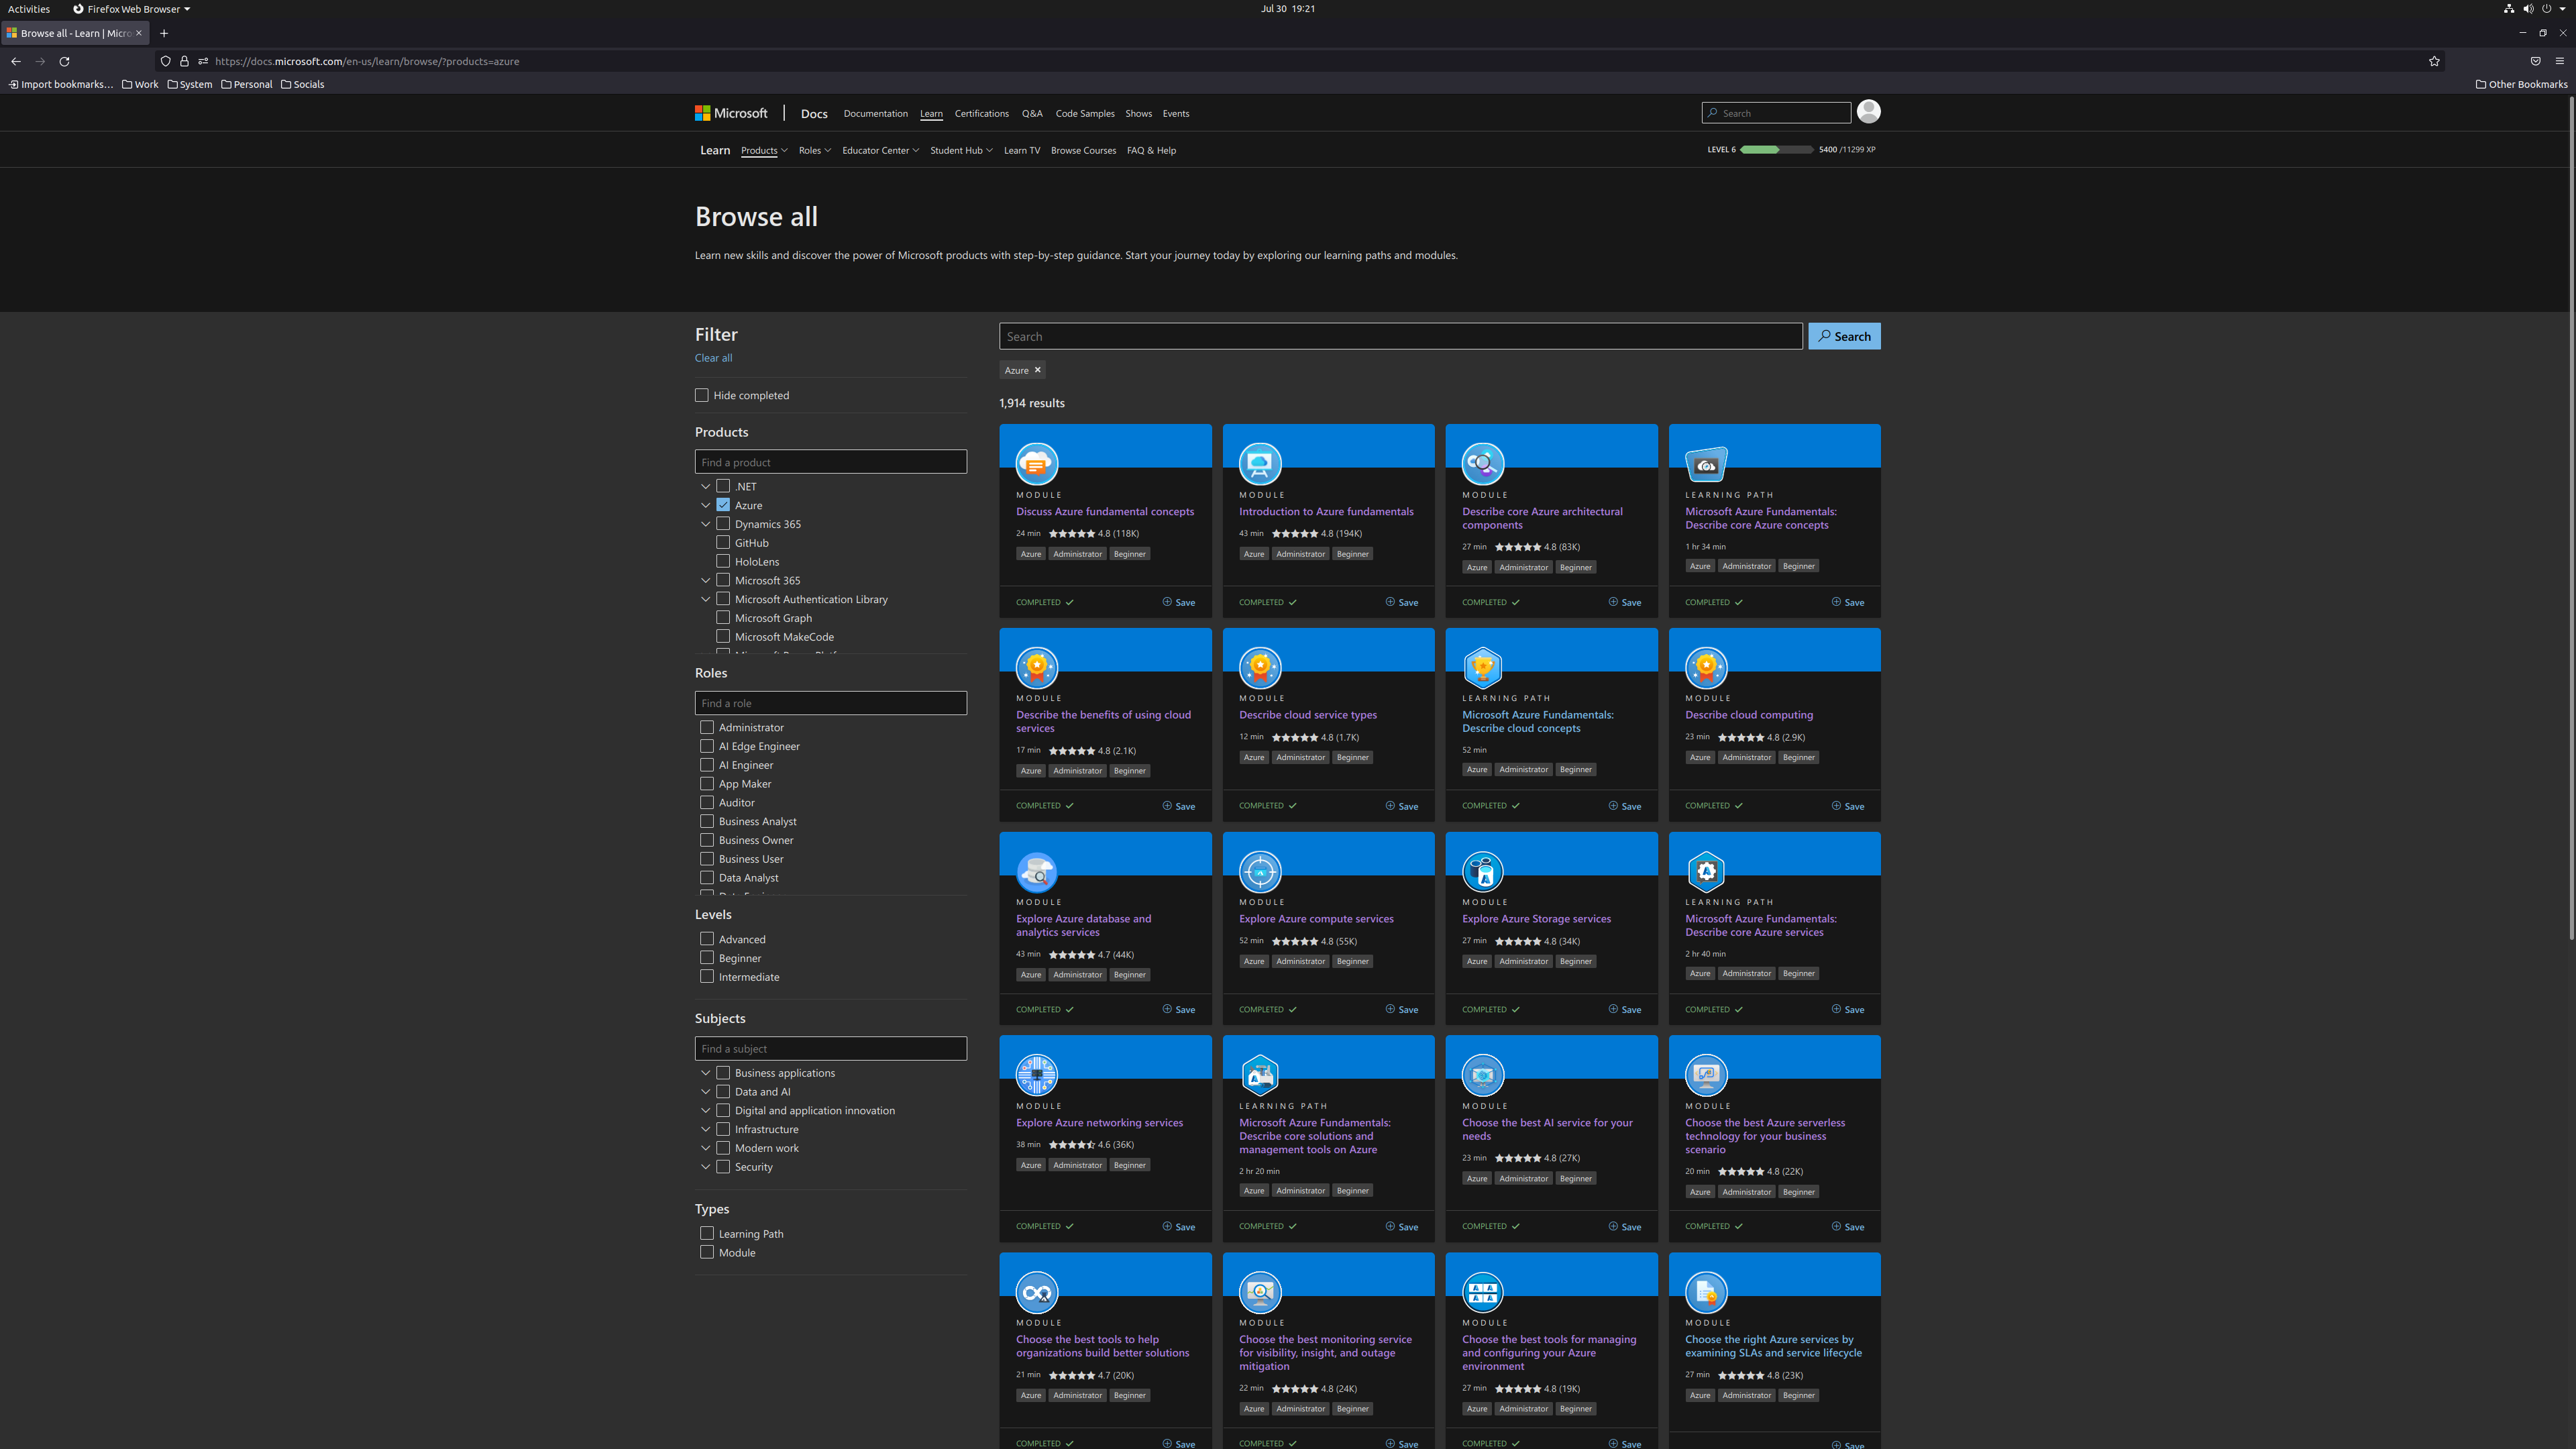The height and width of the screenshot is (1449, 2576).
Task: Open the Browse Courses link
Action: [1083, 150]
